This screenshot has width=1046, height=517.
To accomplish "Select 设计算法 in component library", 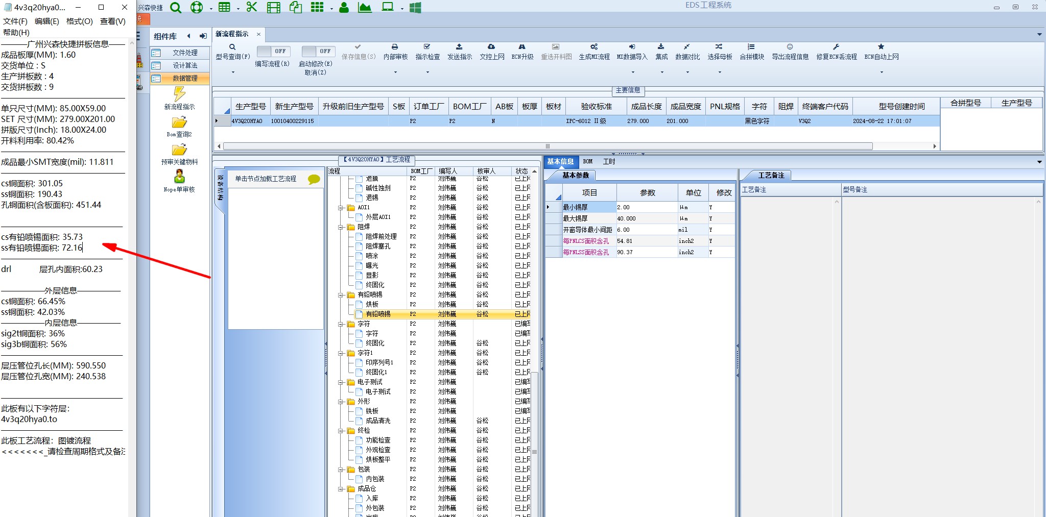I will (x=180, y=65).
